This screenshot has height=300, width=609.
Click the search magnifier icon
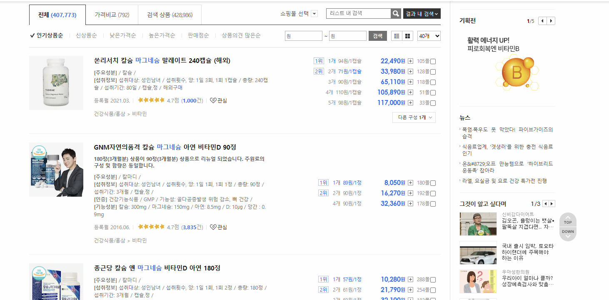pos(395,13)
